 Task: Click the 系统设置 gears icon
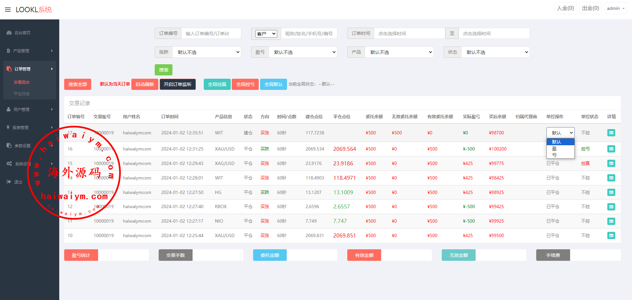pyautogui.click(x=9, y=164)
